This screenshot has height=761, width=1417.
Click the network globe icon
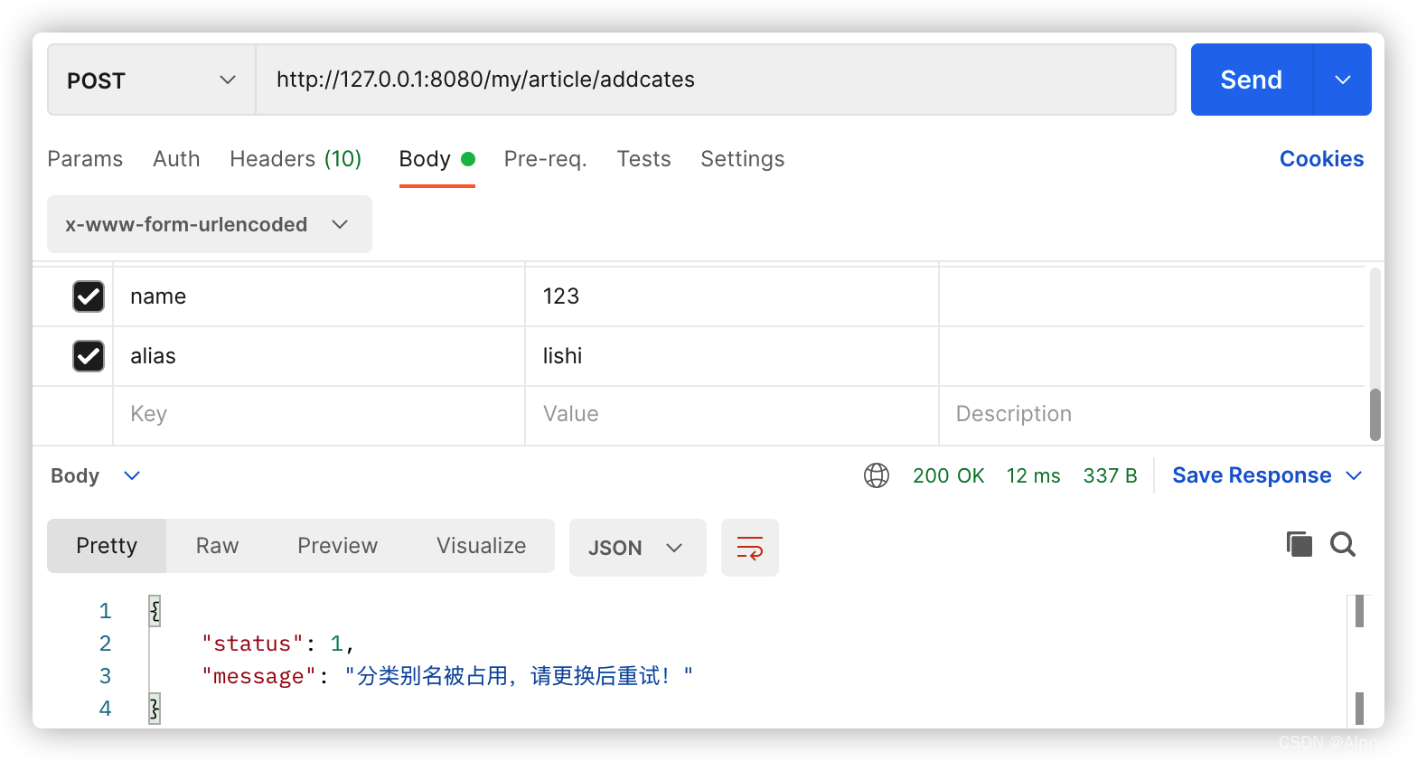point(877,475)
